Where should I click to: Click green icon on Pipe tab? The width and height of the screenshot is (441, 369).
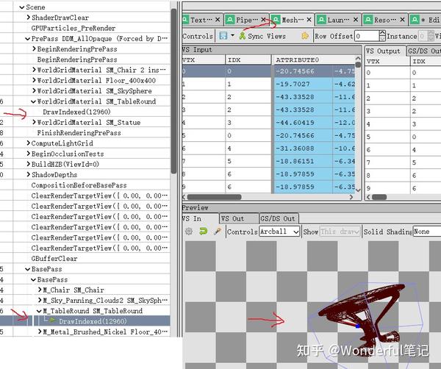pyautogui.click(x=230, y=20)
